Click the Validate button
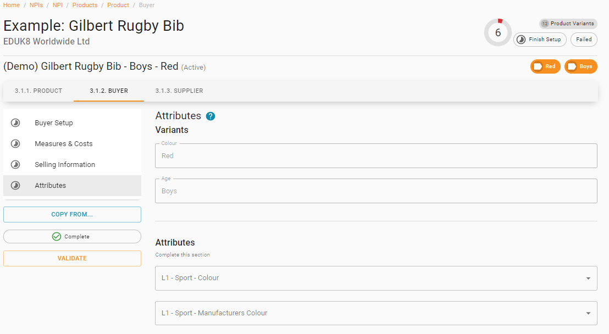Image resolution: width=609 pixels, height=334 pixels. point(72,258)
